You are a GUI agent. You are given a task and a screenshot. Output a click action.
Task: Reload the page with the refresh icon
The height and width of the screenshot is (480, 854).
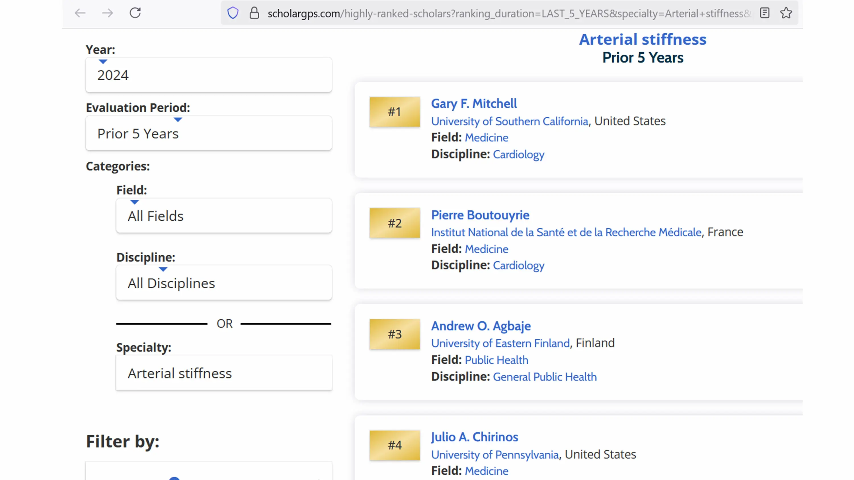coord(135,13)
